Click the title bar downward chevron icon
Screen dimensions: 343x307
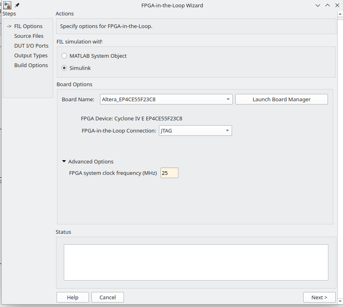(x=318, y=5)
